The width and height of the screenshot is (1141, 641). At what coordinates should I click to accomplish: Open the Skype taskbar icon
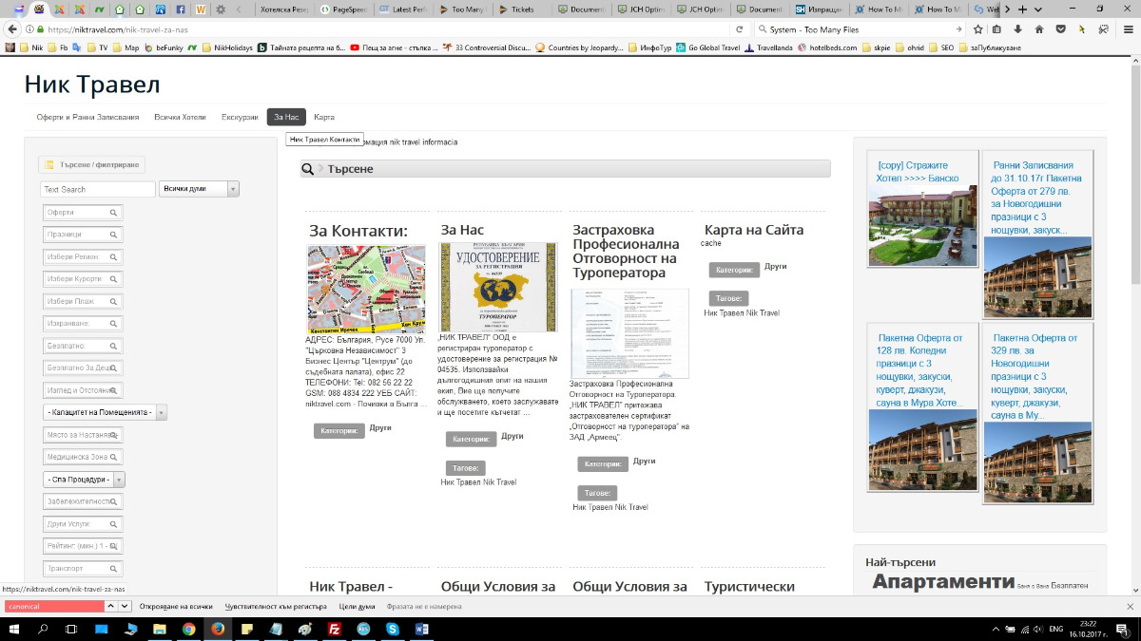click(x=392, y=629)
